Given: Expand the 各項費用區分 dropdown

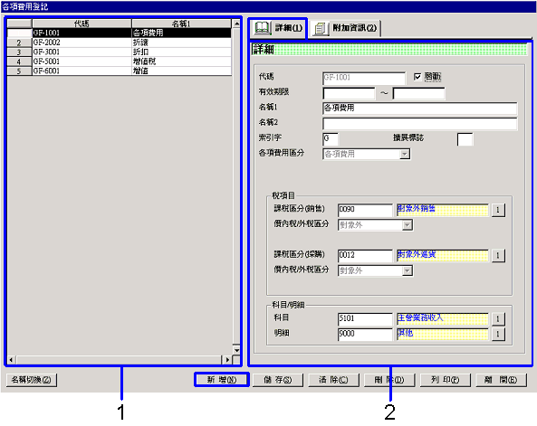Looking at the screenshot, I should point(405,154).
